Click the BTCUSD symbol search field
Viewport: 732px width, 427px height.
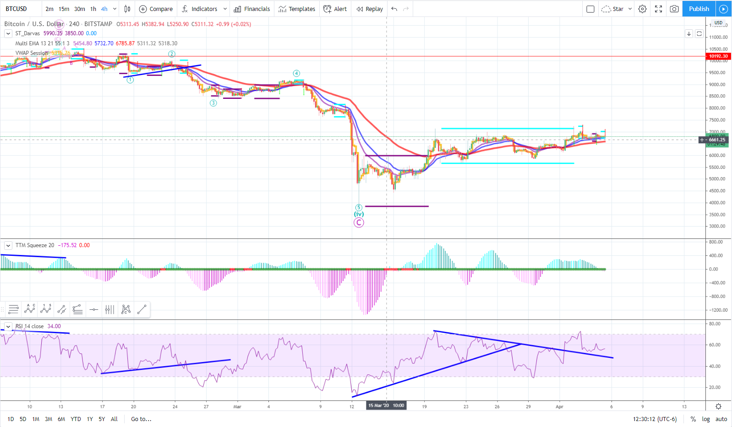[x=20, y=9]
